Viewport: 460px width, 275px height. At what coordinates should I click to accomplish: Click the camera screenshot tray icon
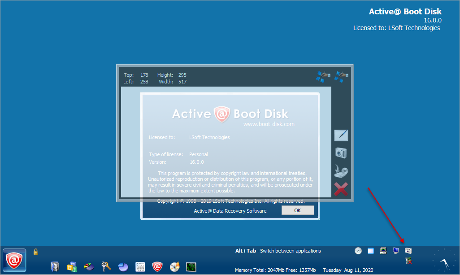click(408, 251)
